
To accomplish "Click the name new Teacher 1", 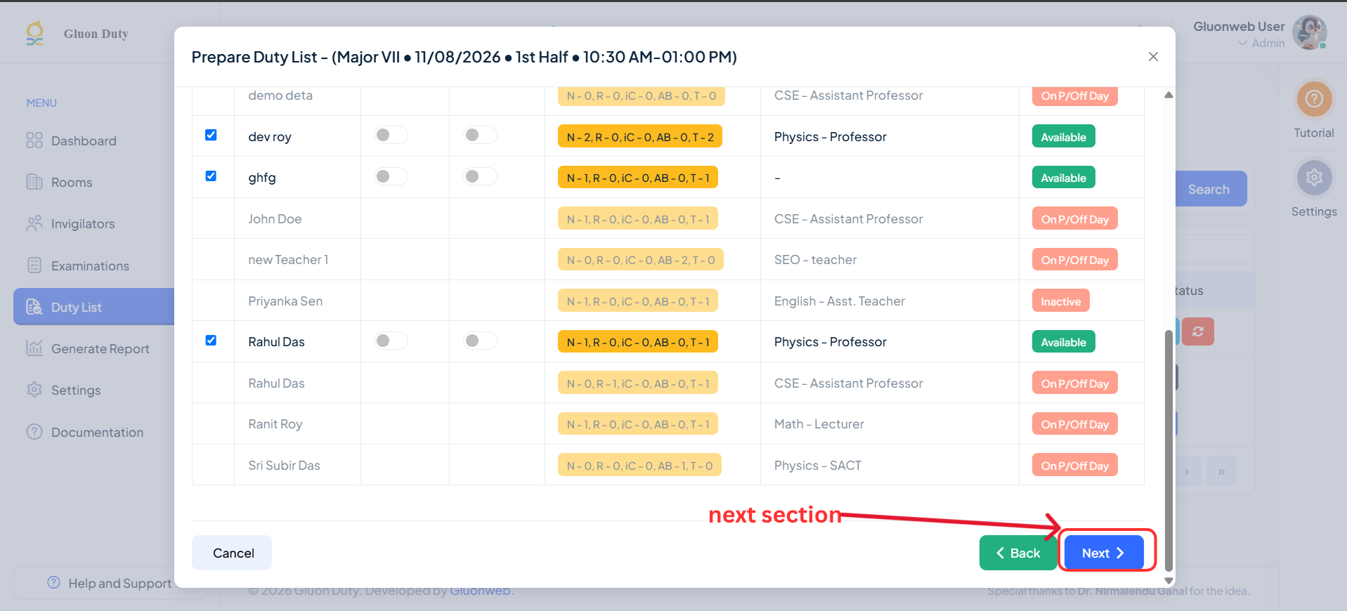I will 288,260.
